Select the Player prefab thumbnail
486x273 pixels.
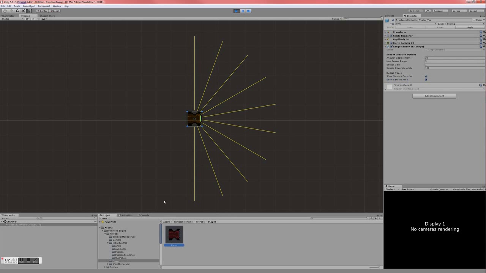tap(174, 235)
